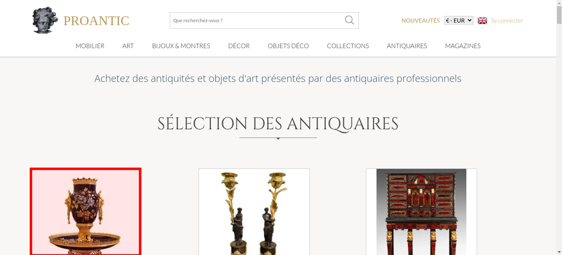Viewport: 562px width, 255px height.
Task: Click the 'Se connecter' login link
Action: (x=507, y=21)
